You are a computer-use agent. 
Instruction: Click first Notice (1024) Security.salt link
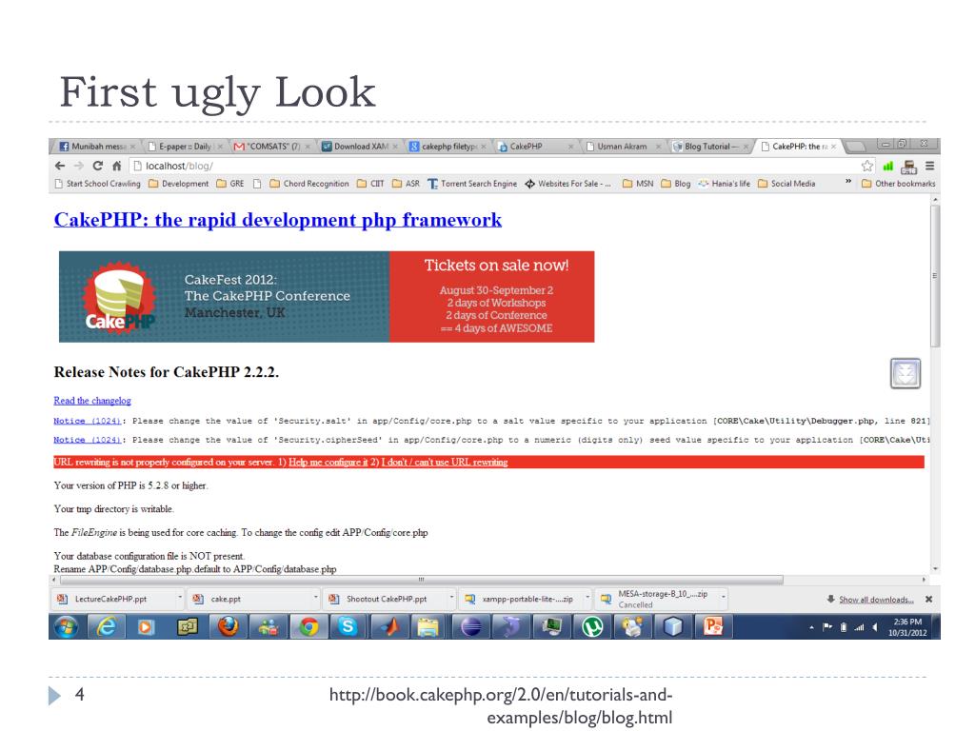87,421
